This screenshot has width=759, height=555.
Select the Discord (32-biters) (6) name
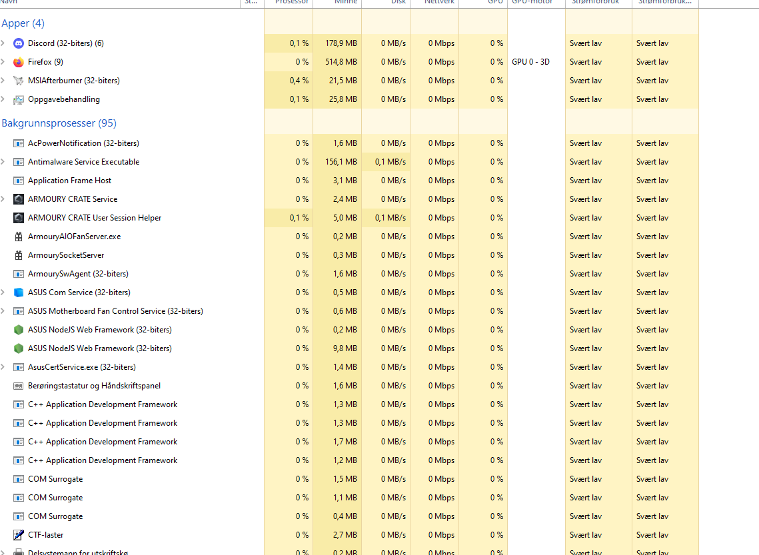(x=66, y=43)
